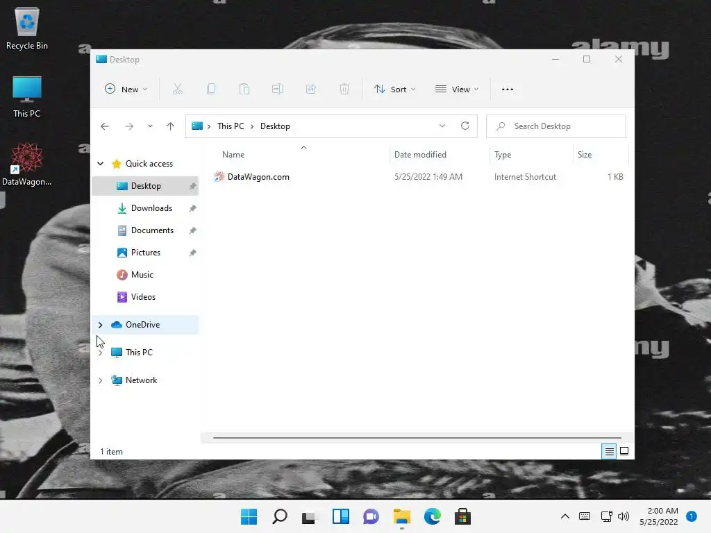
Task: Open the Sort dropdown menu
Action: pos(394,90)
